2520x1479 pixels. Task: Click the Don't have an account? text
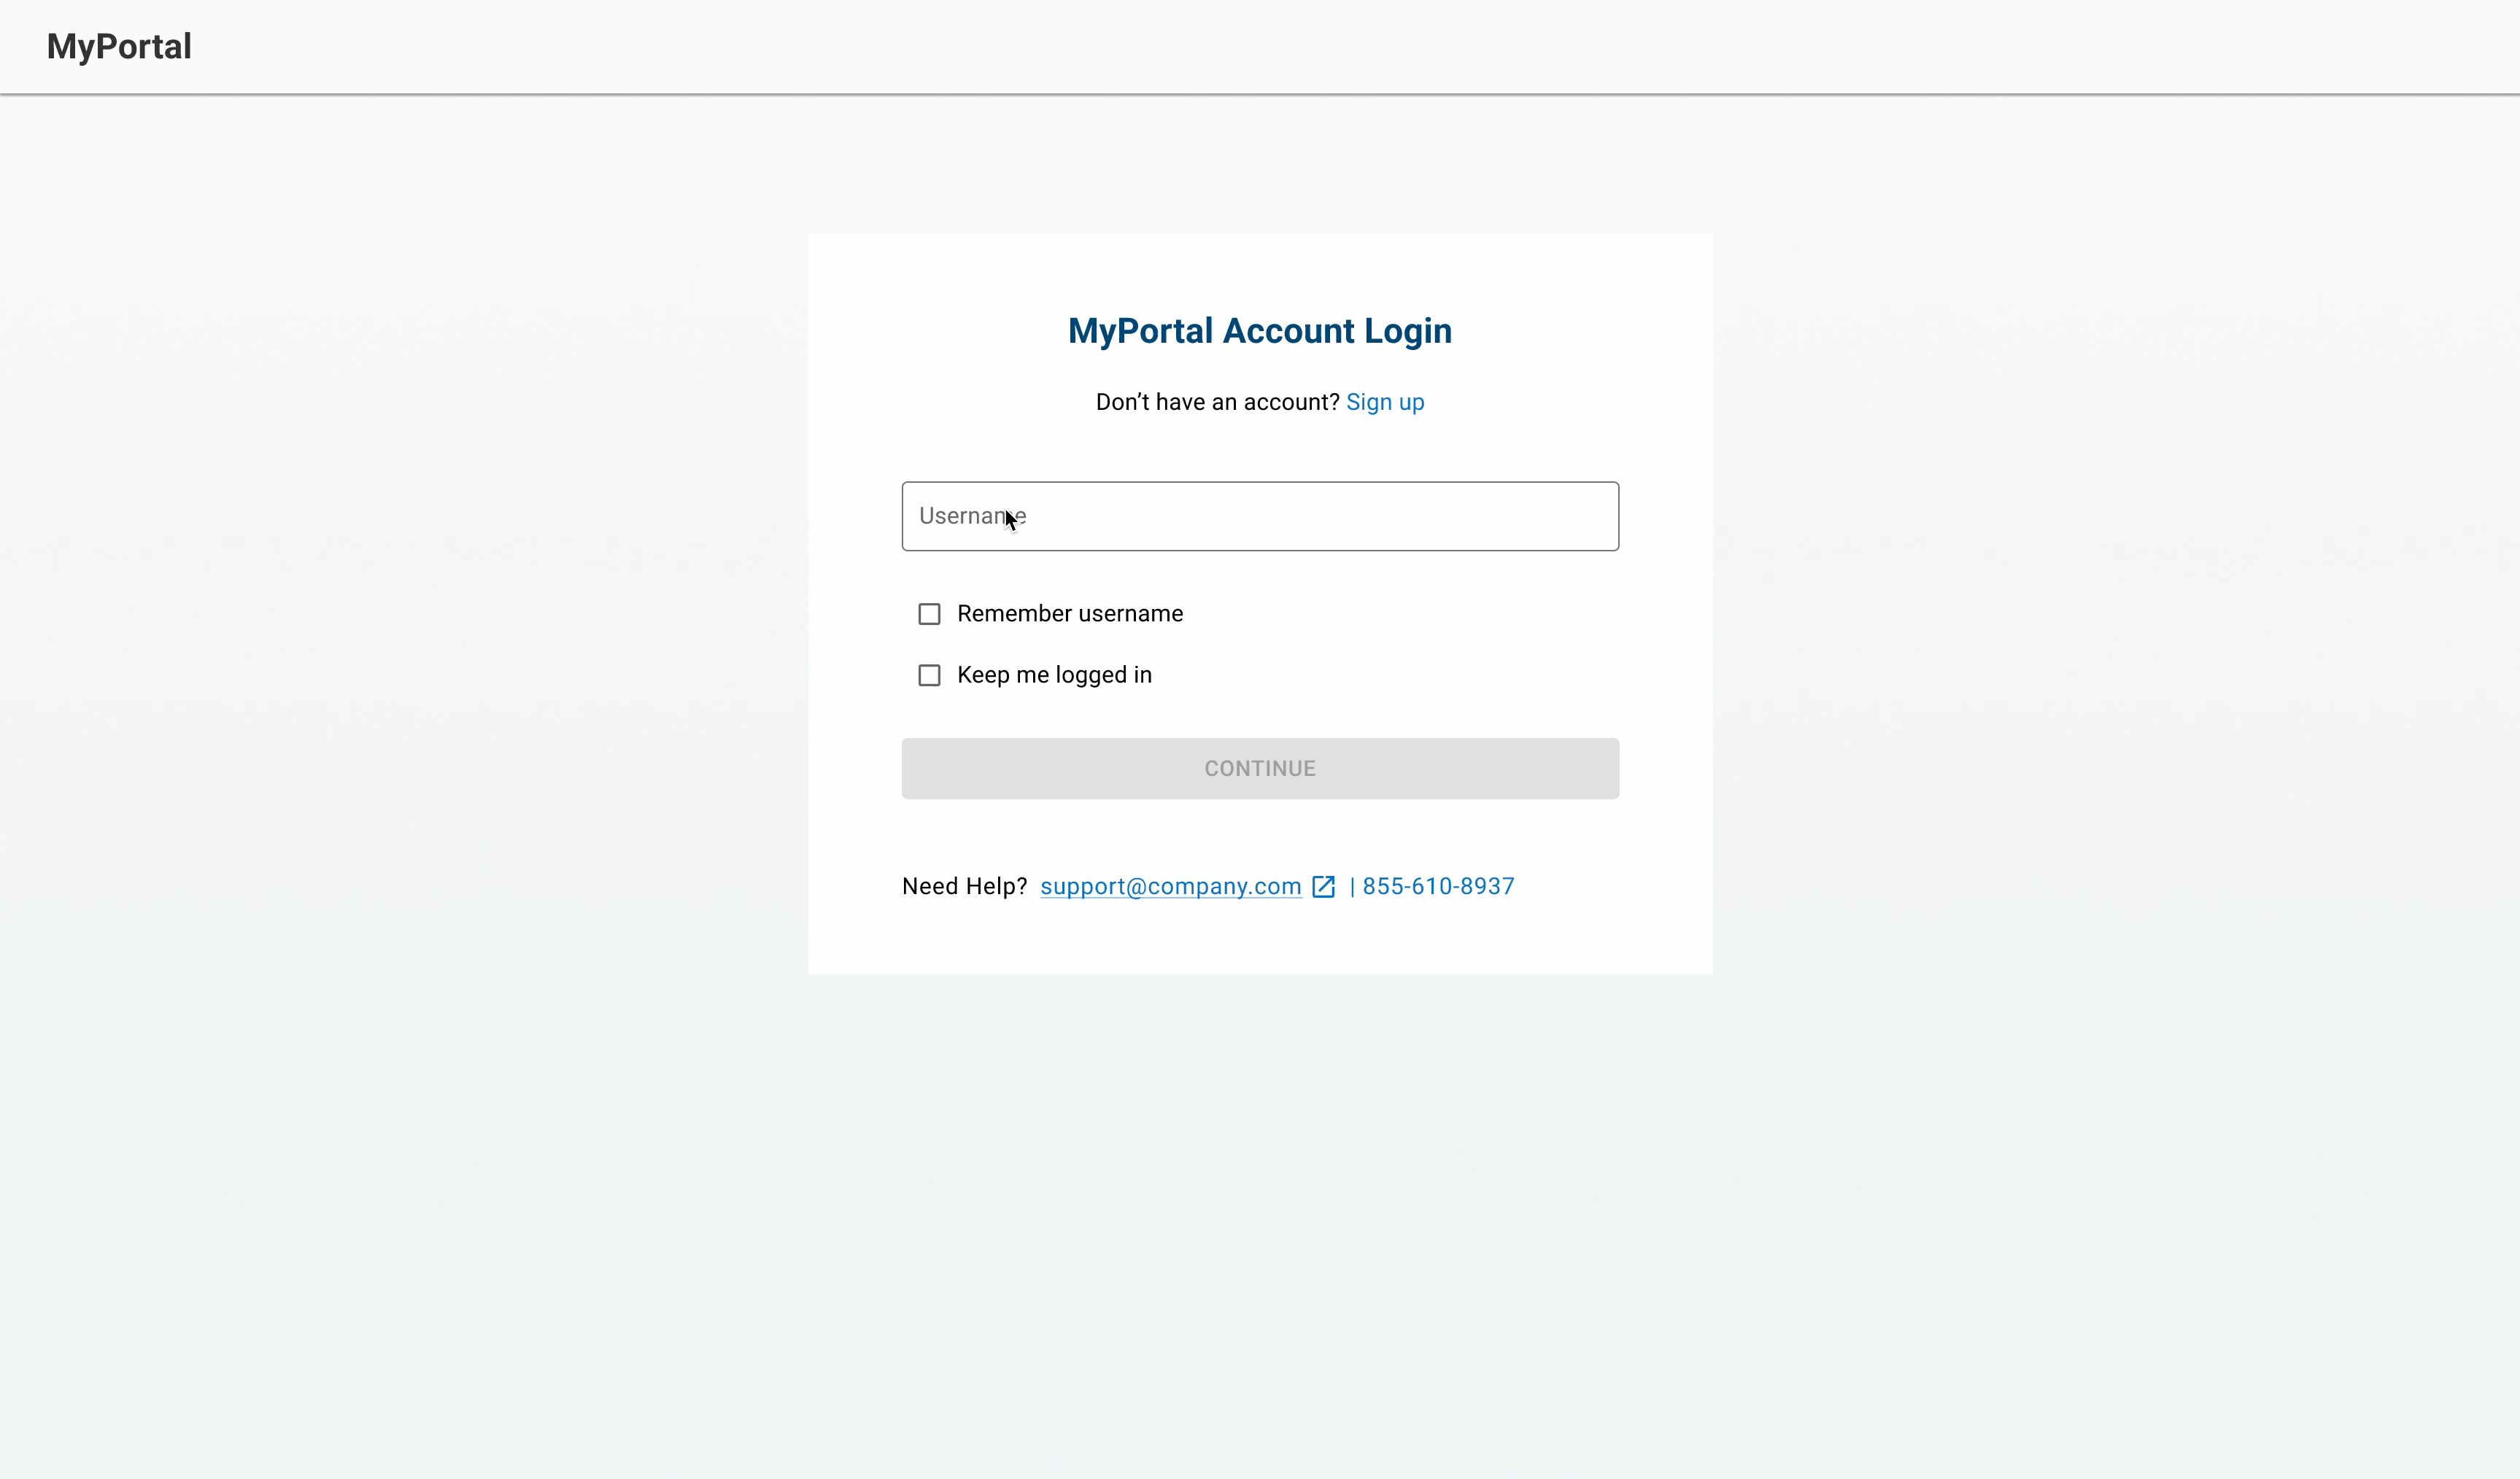click(x=1216, y=402)
